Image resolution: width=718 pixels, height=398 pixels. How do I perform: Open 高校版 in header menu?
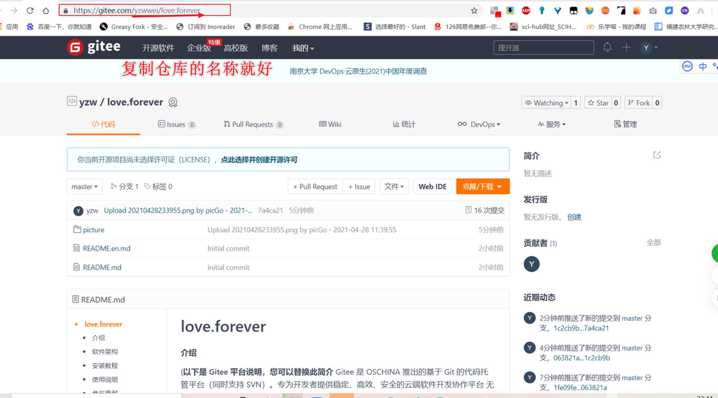pyautogui.click(x=236, y=48)
